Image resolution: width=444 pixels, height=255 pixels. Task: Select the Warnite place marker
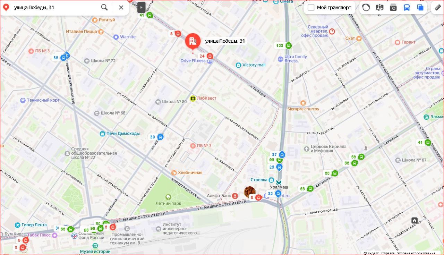click(116, 37)
